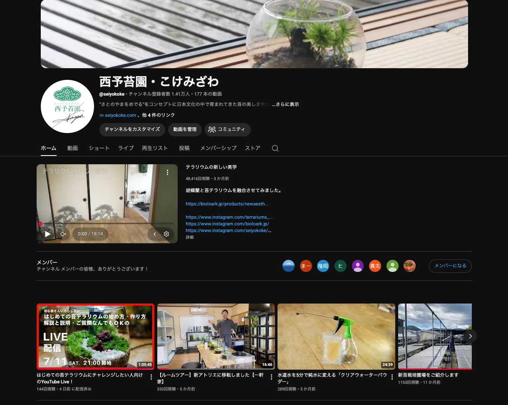Open the 投稿 tab
The image size is (508, 405).
[x=184, y=148]
